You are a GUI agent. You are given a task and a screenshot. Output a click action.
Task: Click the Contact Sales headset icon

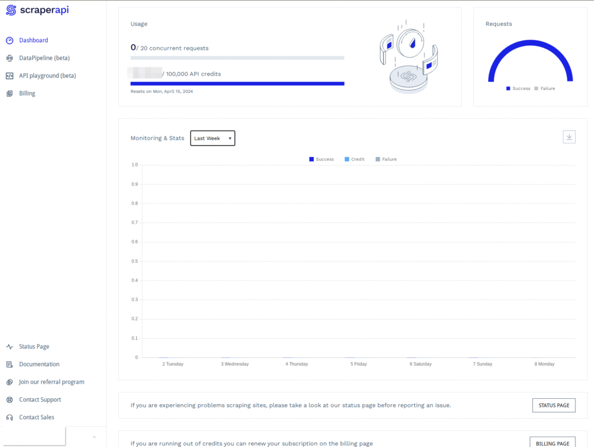[9, 417]
